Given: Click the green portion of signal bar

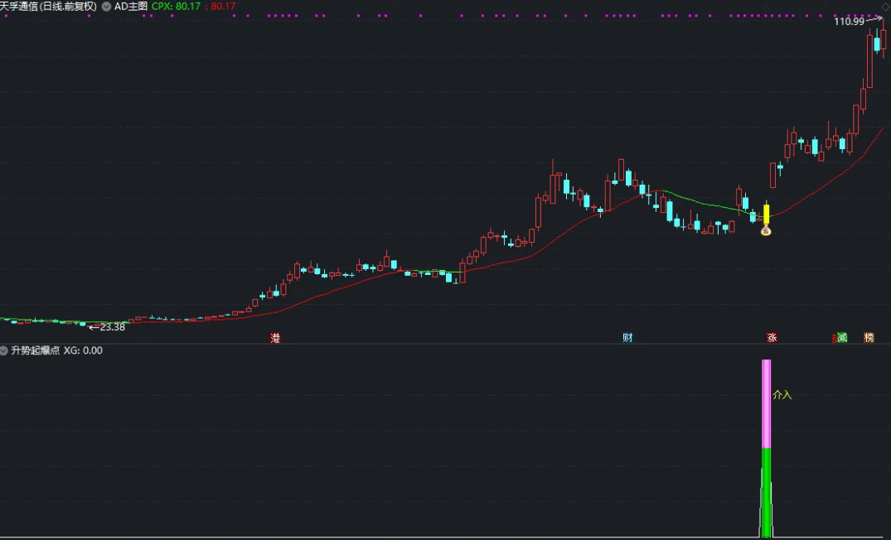Looking at the screenshot, I should click(766, 492).
